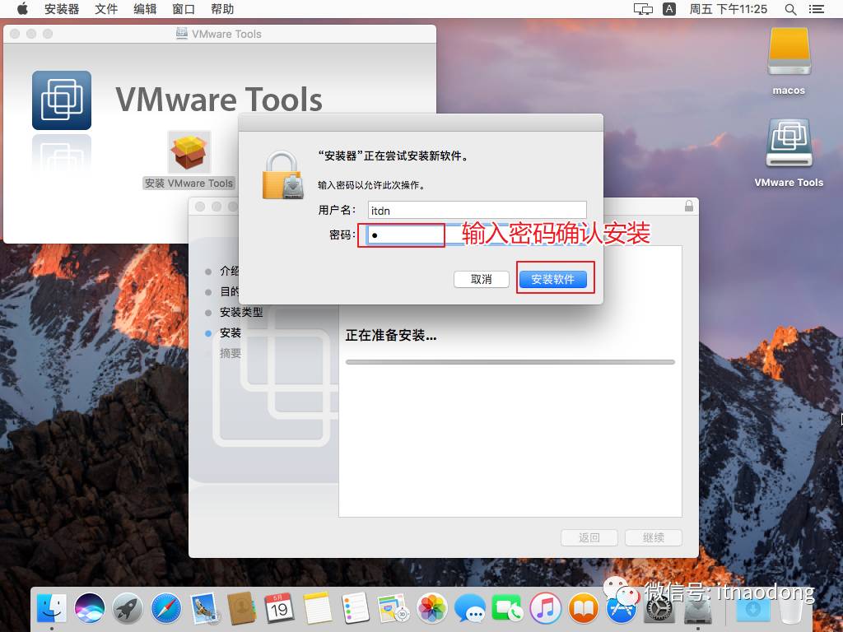
Task: Open the 帮助 menu
Action: pos(222,8)
